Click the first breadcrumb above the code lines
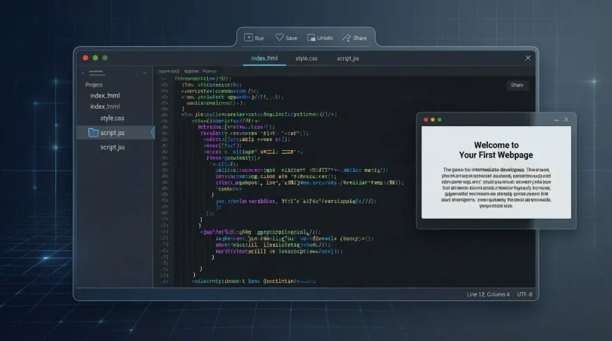612x341 pixels. click(168, 72)
